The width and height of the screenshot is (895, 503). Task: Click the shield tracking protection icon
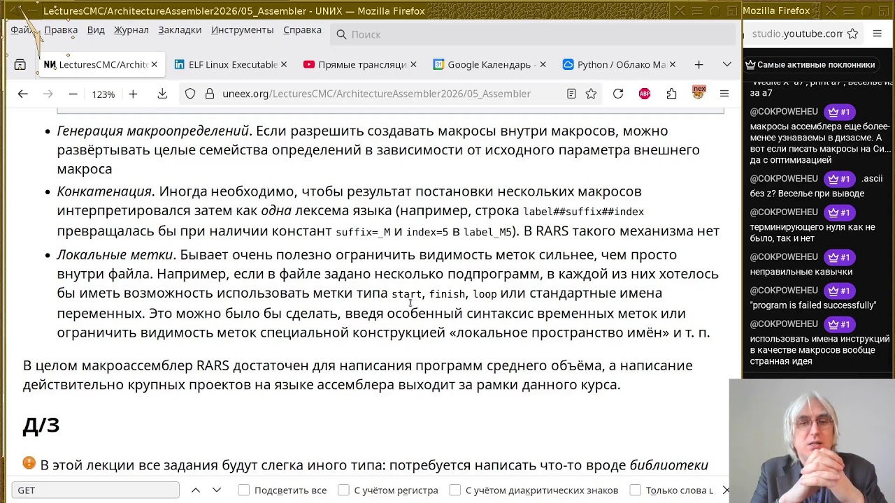[x=190, y=94]
